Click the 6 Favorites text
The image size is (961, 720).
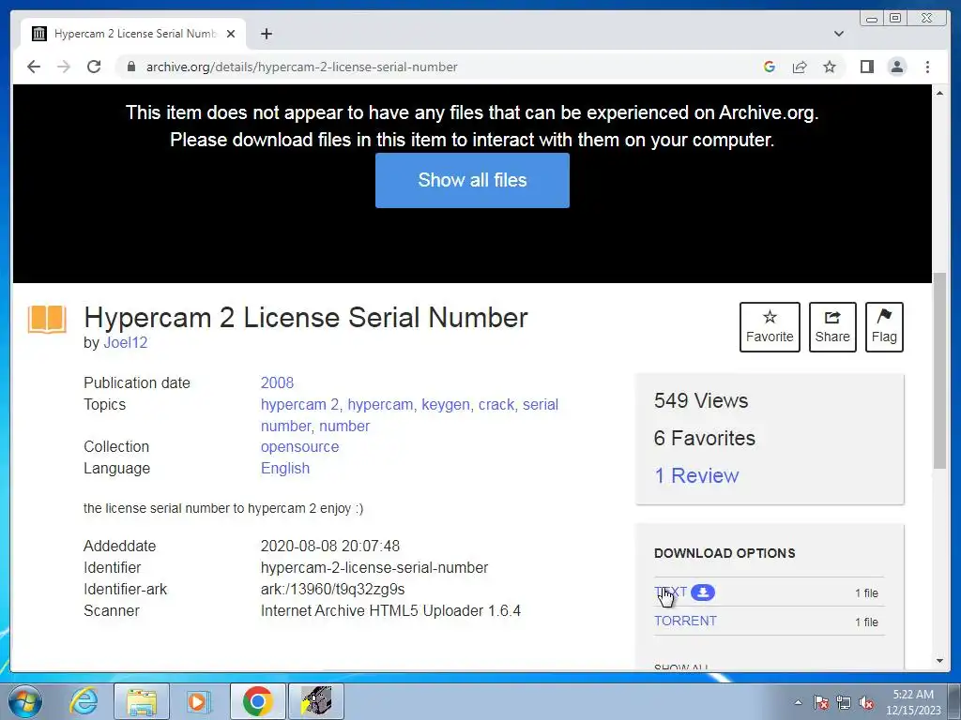704,439
